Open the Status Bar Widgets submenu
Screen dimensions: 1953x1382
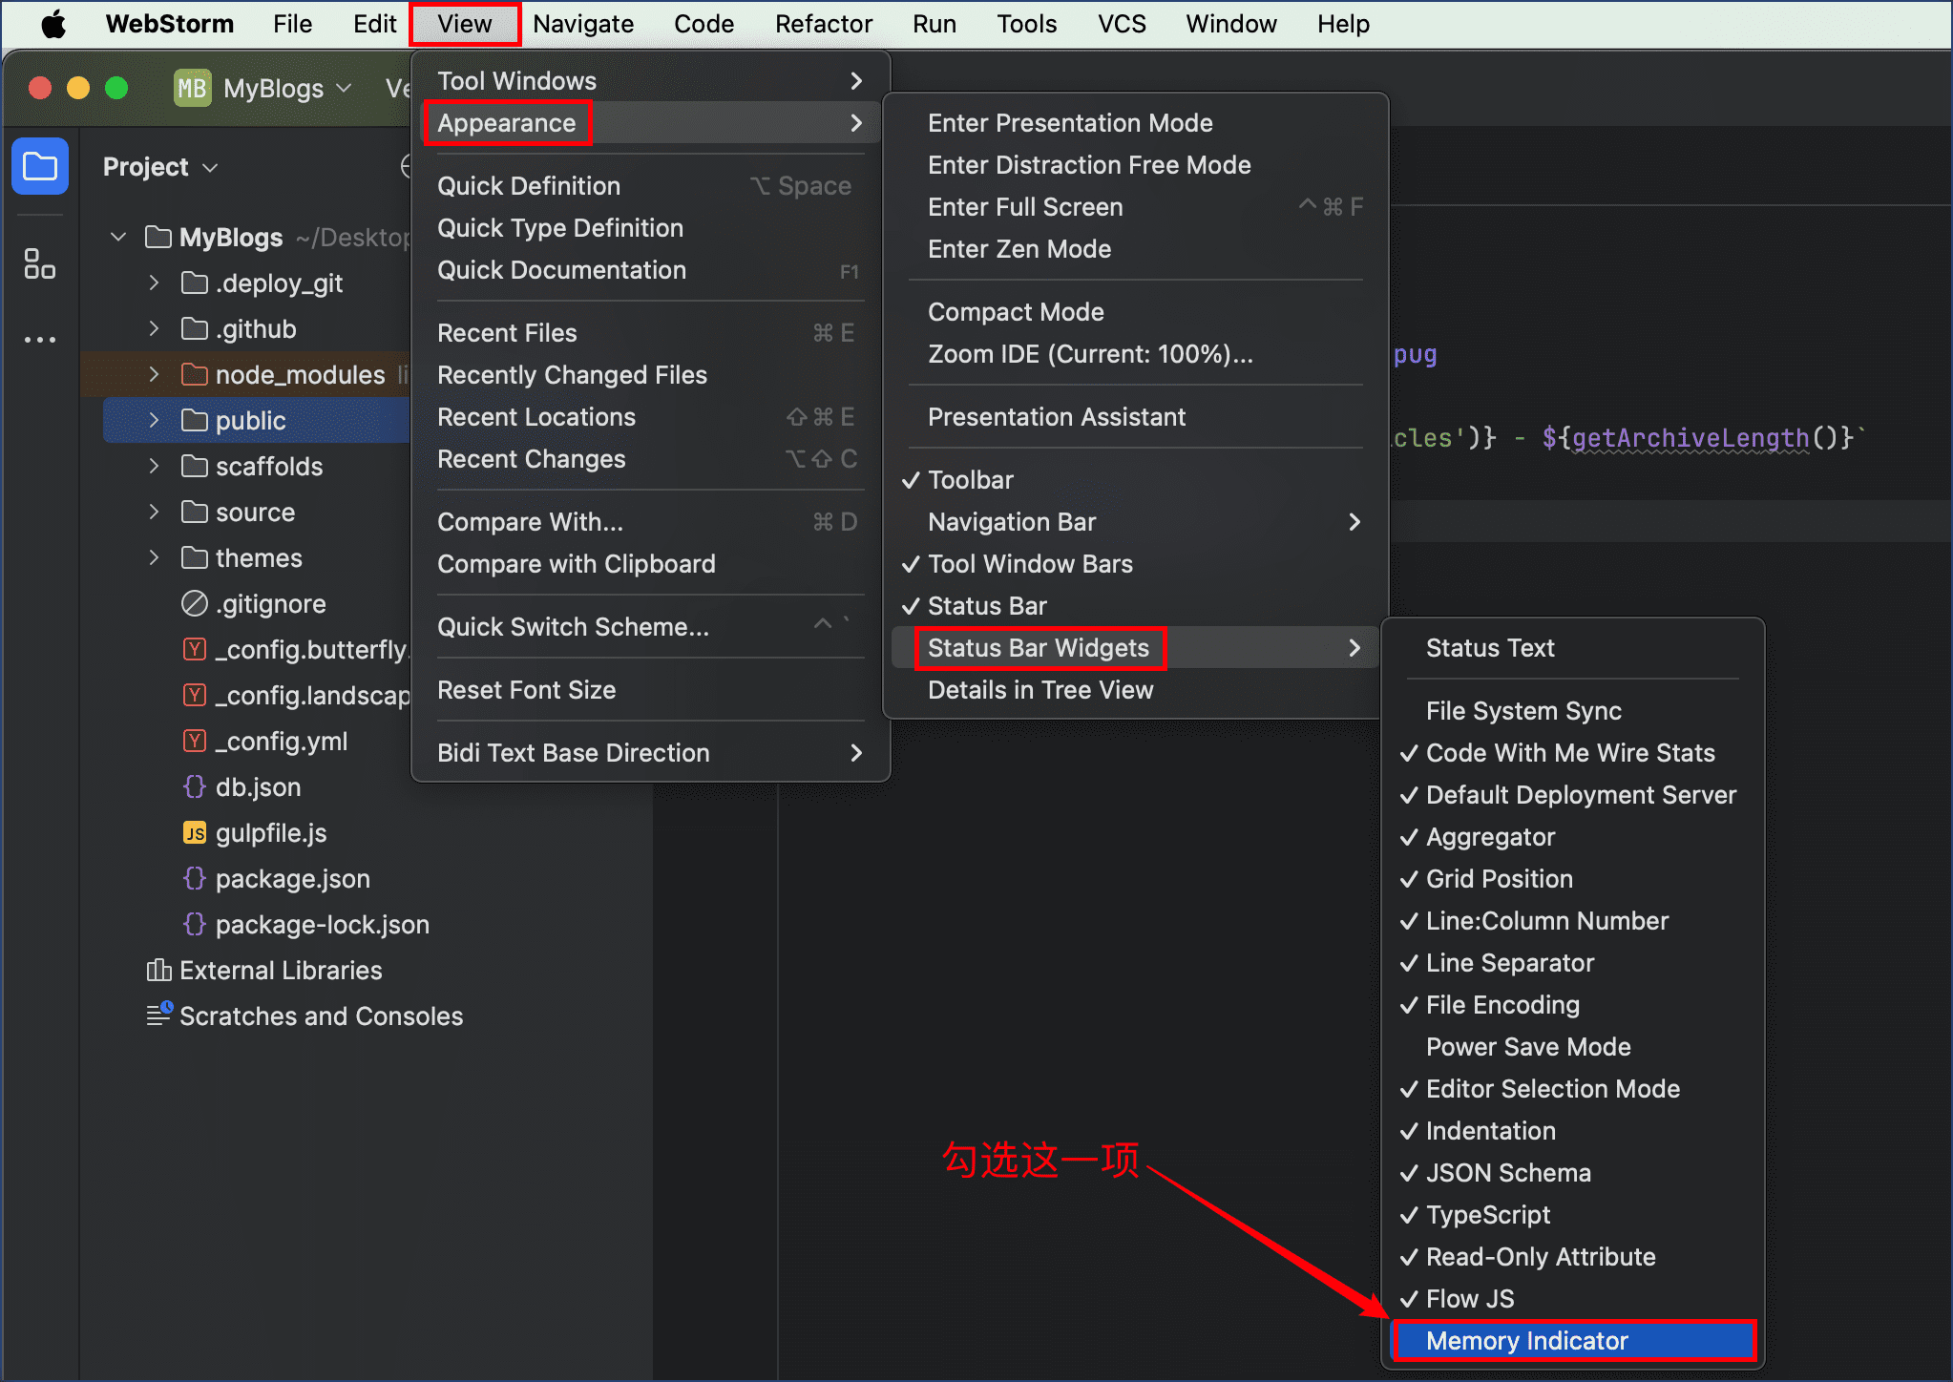click(1135, 648)
